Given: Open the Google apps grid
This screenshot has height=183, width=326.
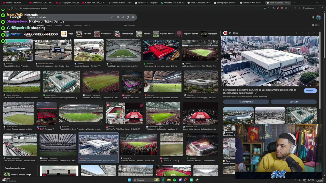Looking at the screenshot, I should (313, 17).
